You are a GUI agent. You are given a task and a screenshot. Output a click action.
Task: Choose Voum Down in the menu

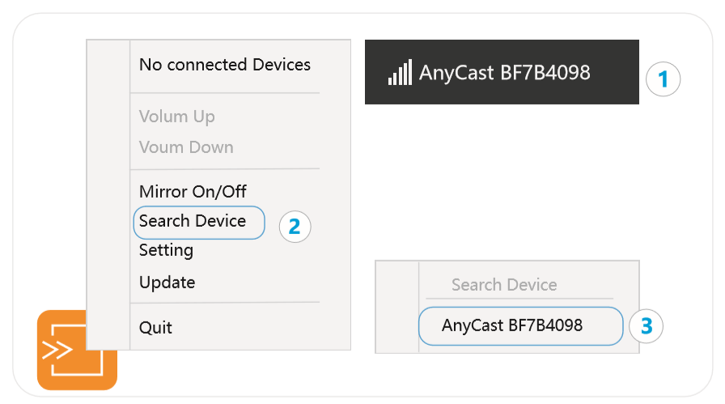(x=186, y=147)
